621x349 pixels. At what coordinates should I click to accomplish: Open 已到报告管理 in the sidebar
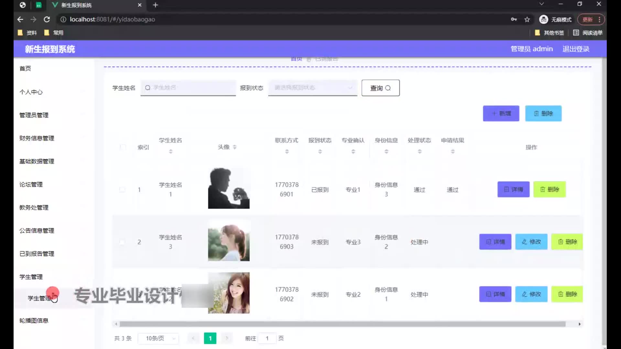pos(37,254)
